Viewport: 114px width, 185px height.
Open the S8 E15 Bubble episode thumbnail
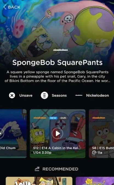(x=101, y=134)
